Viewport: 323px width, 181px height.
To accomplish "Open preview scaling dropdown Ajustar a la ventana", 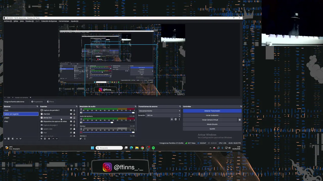I will [x=23, y=98].
